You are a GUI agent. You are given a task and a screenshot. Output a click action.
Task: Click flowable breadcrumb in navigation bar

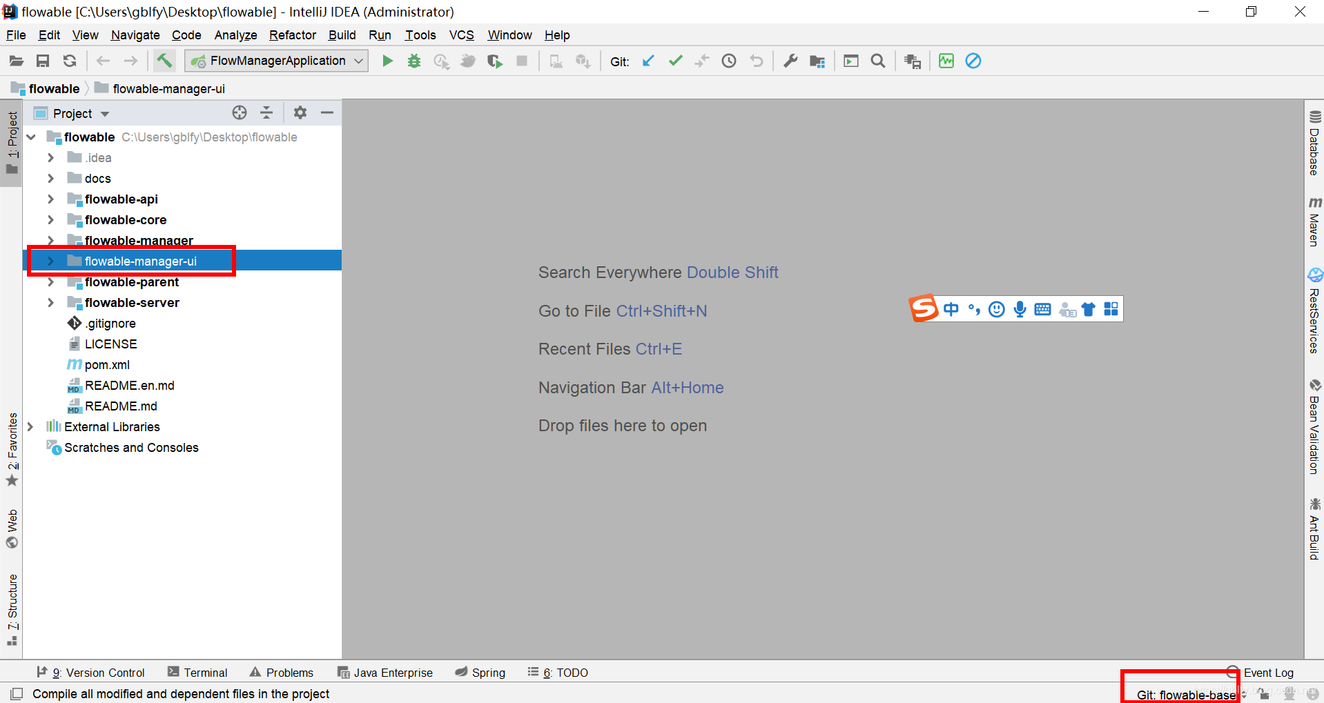pyautogui.click(x=46, y=88)
